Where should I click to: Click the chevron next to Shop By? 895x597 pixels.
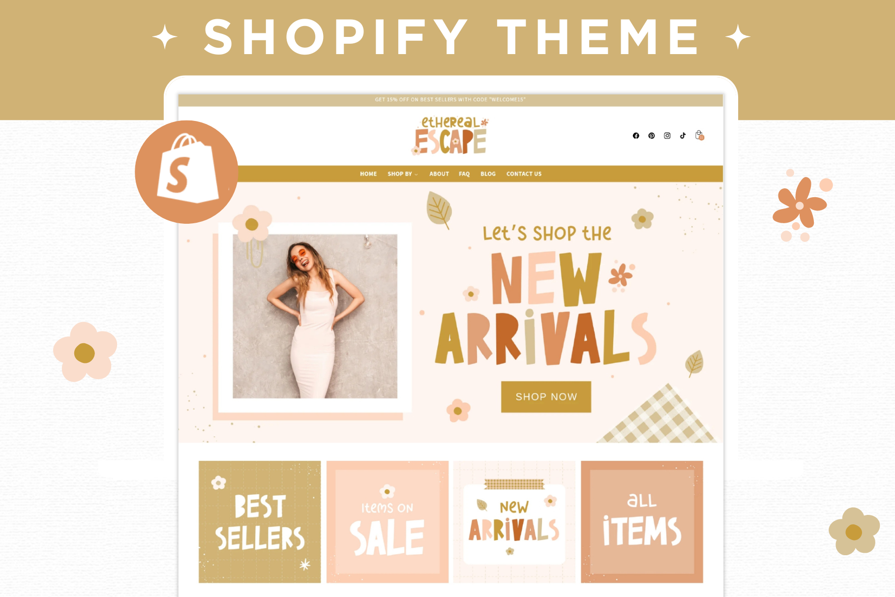(416, 175)
